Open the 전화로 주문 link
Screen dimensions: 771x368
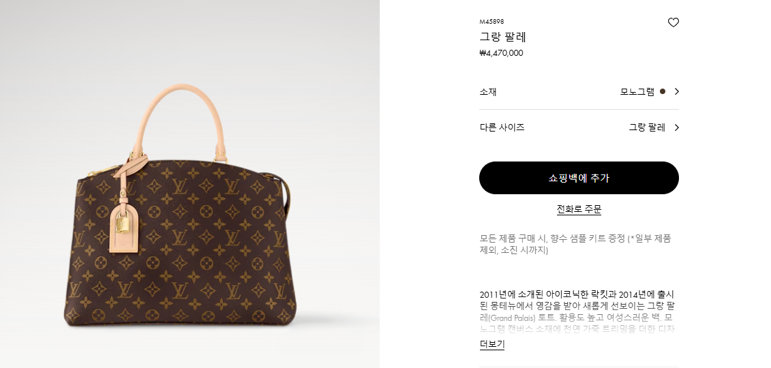[x=579, y=209]
